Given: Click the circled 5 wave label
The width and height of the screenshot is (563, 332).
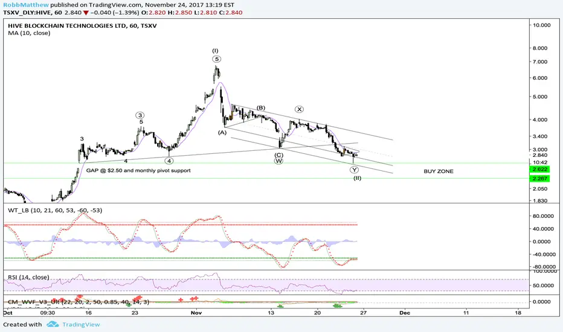Looking at the screenshot, I should coord(216,59).
